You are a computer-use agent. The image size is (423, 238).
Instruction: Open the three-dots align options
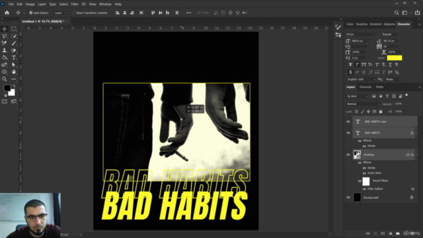point(188,13)
